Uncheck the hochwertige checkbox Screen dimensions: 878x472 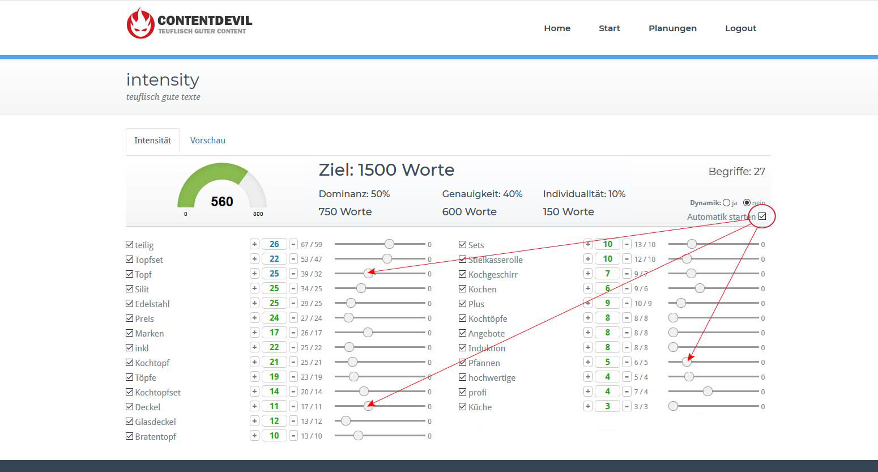pos(463,377)
